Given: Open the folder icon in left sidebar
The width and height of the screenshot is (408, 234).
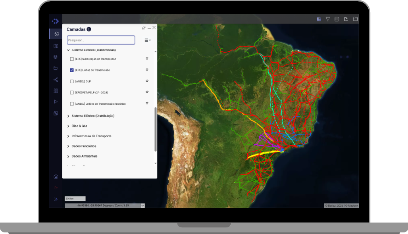Looking at the screenshot, I should 56,68.
